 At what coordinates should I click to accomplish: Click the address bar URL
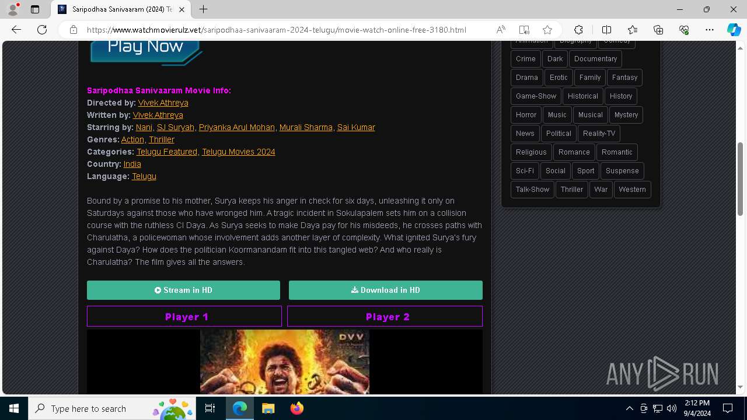point(276,30)
